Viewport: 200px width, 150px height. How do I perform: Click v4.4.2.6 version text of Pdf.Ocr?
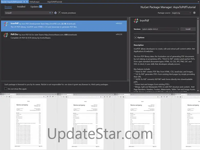pos(119,34)
